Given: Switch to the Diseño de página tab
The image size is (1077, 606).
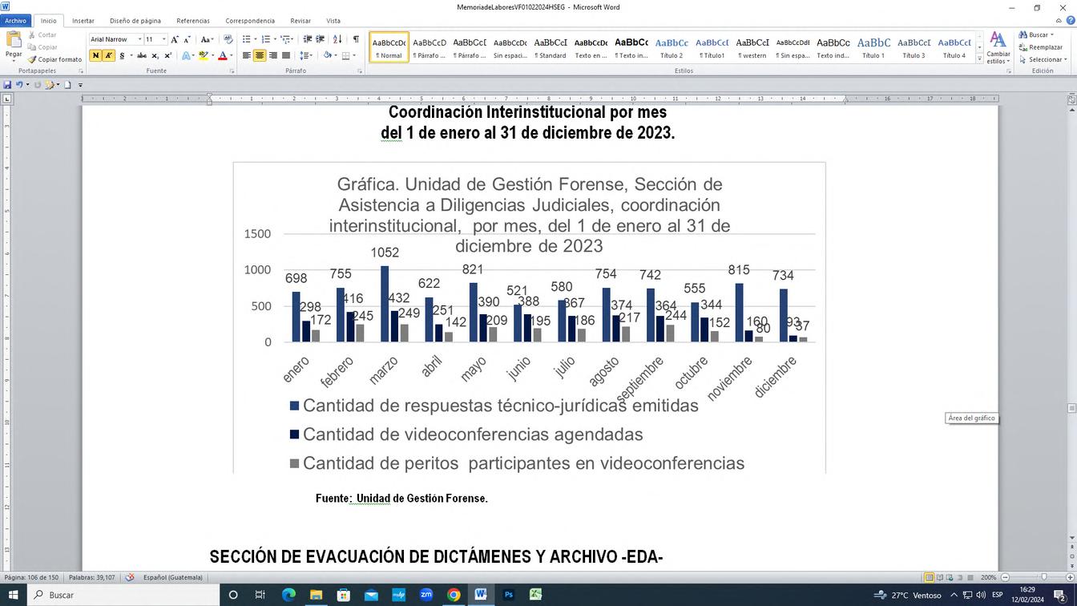Looking at the screenshot, I should tap(135, 21).
